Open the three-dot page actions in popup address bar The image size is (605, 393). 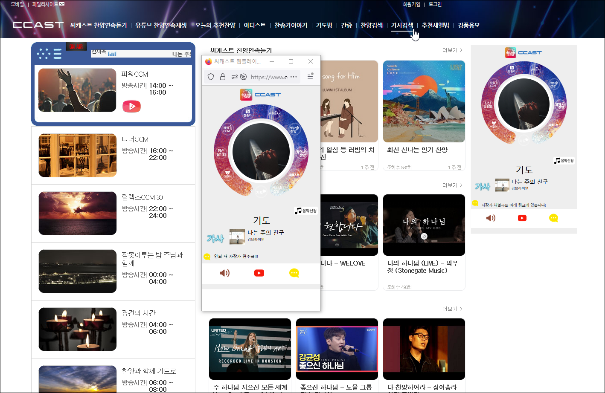pyautogui.click(x=294, y=77)
